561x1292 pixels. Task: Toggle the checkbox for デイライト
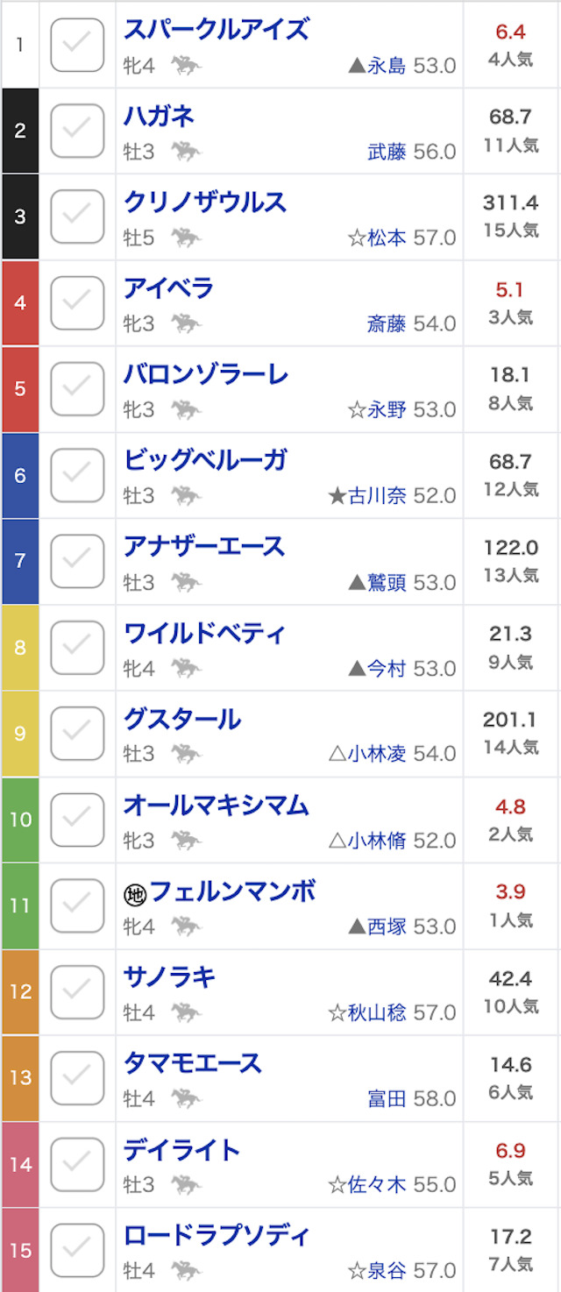(x=77, y=1164)
